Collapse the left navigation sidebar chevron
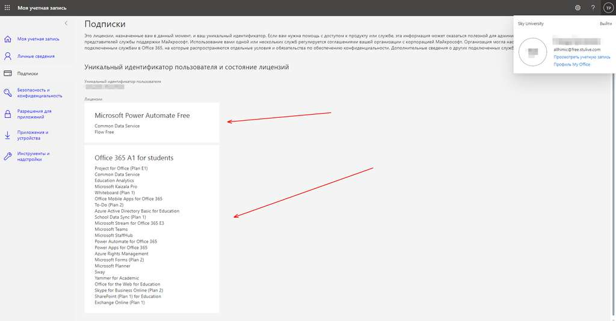The image size is (616, 321). (x=66, y=23)
